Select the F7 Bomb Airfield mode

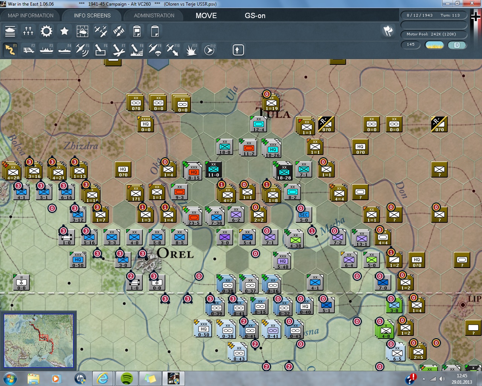point(119,50)
